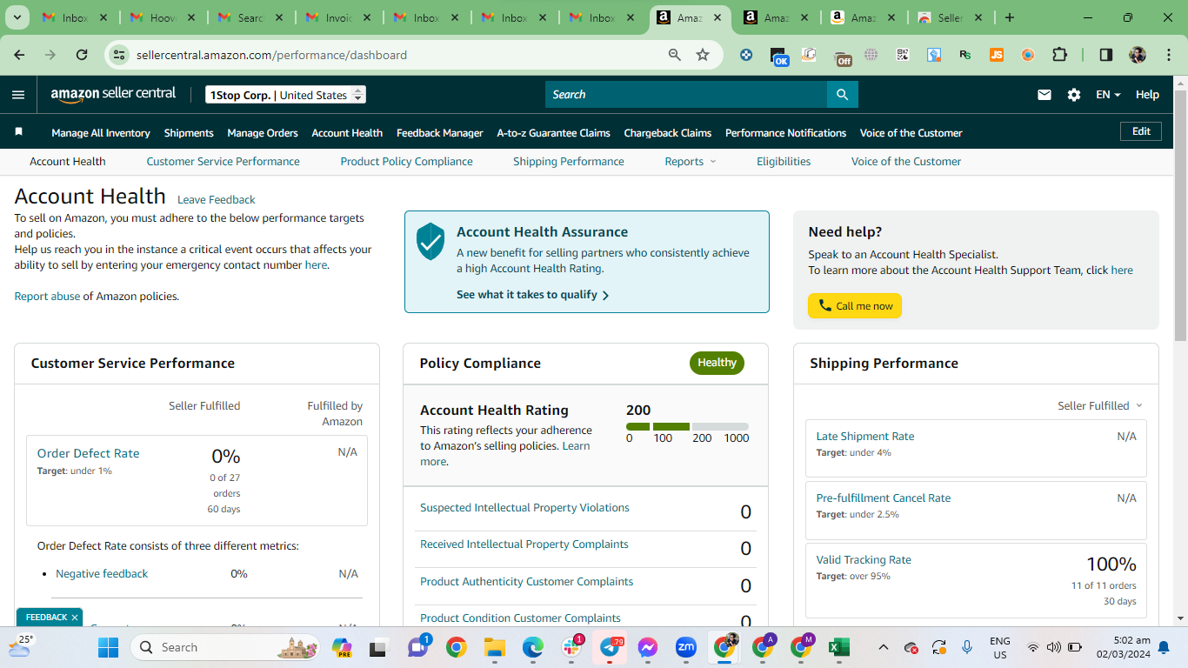Open the Chrome profile avatar

(x=1138, y=55)
